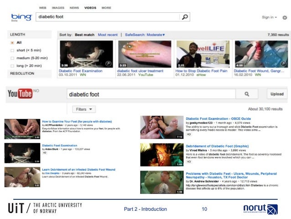Switch to the WEB tab
Viewport: 291px width, 219px height.
[43, 8]
